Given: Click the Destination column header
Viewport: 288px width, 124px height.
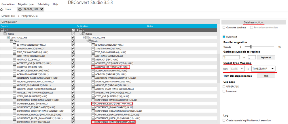Looking at the screenshot, I should click(x=82, y=26).
